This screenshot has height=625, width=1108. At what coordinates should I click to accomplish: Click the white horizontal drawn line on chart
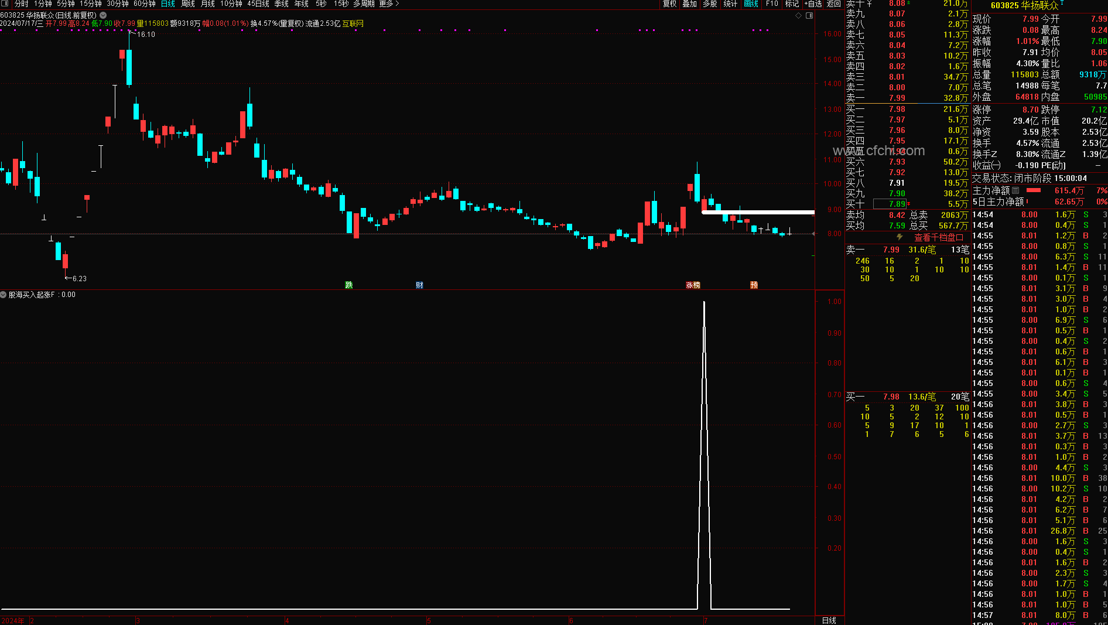pos(758,212)
